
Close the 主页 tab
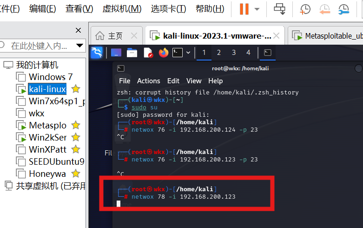(134, 36)
